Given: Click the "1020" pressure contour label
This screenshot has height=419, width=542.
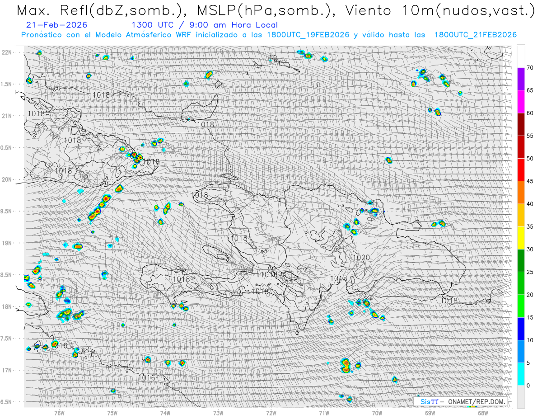Looking at the screenshot, I should coord(361,258).
